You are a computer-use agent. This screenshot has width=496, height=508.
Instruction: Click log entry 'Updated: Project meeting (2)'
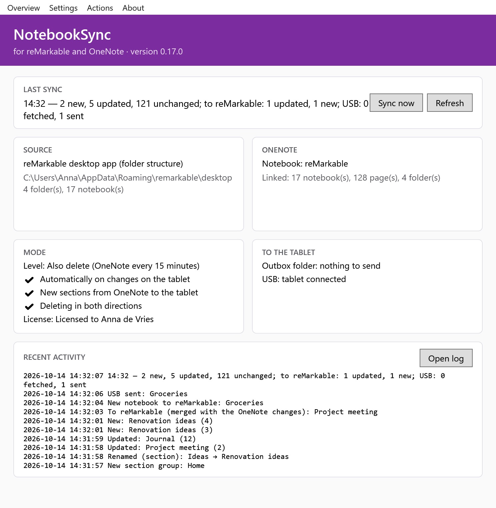(124, 448)
